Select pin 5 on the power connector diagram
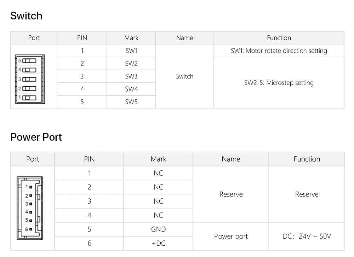This screenshot has height=257, width=354. coord(31,221)
